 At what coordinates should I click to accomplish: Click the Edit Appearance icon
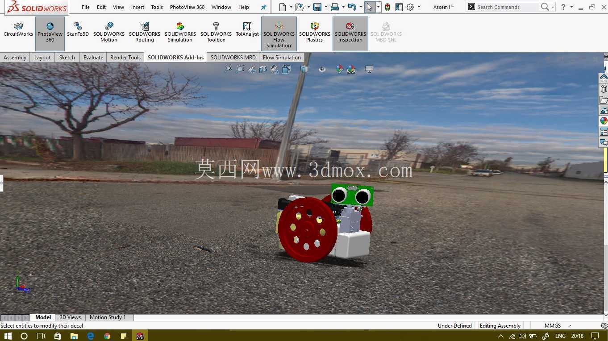340,69
